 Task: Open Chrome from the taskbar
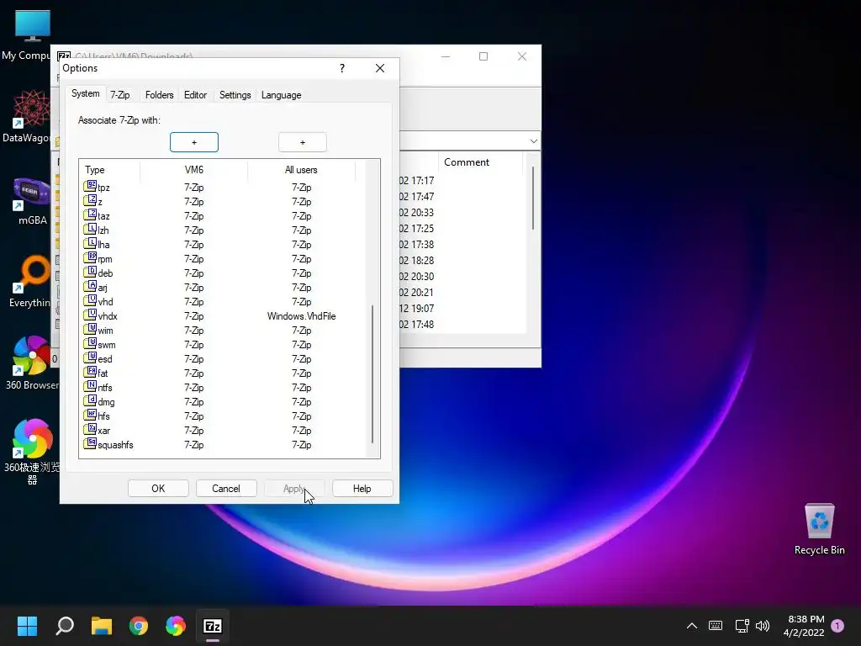tap(139, 626)
